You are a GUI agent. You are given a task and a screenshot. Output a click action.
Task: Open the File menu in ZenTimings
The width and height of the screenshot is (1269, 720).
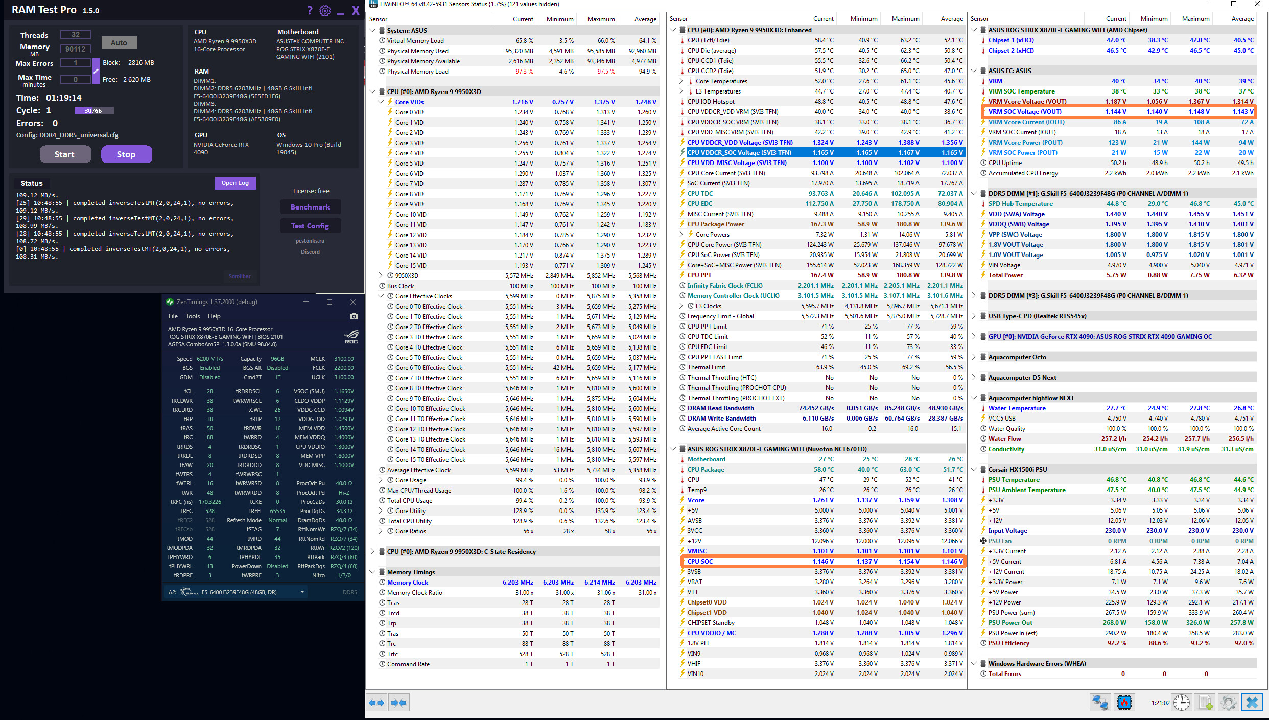point(173,316)
